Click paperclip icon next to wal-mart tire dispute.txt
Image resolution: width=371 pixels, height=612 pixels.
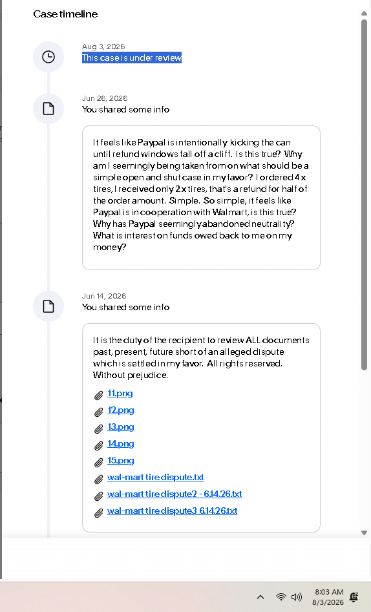click(x=99, y=480)
